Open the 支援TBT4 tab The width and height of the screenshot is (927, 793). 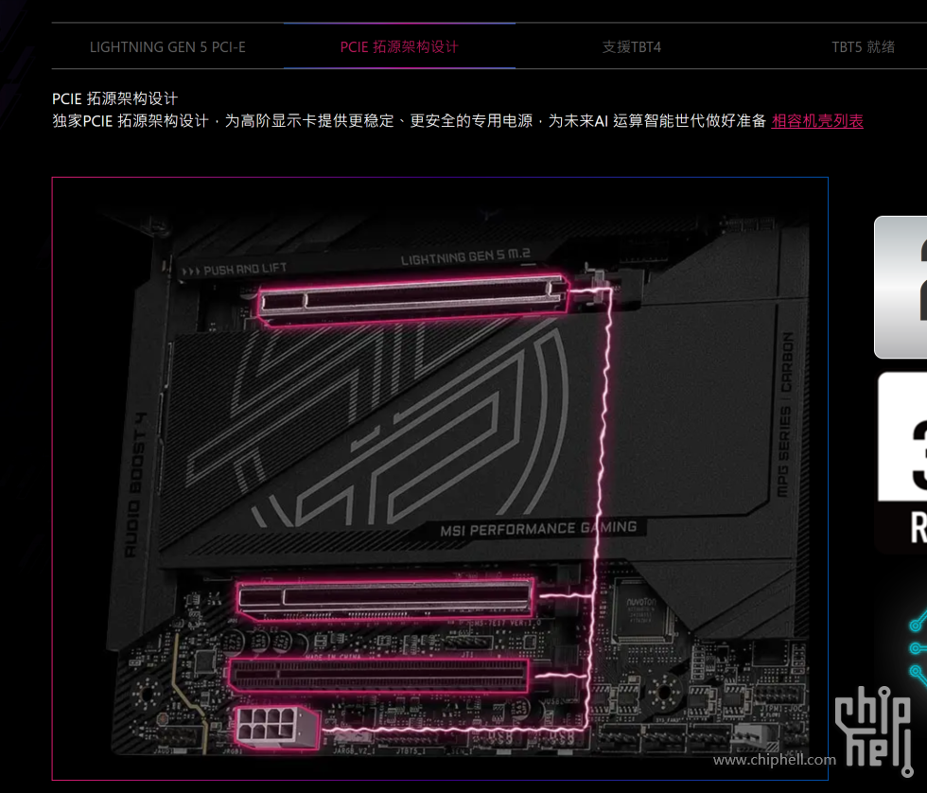point(632,46)
